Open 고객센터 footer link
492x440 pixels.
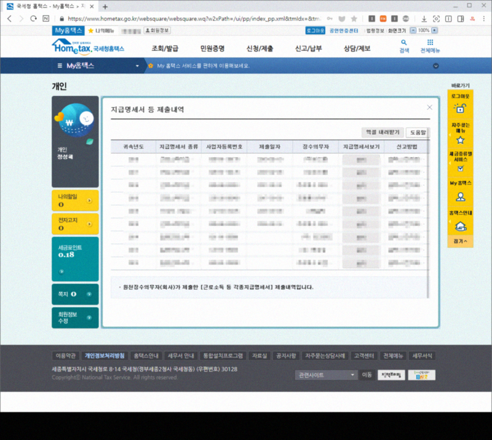pos(364,356)
